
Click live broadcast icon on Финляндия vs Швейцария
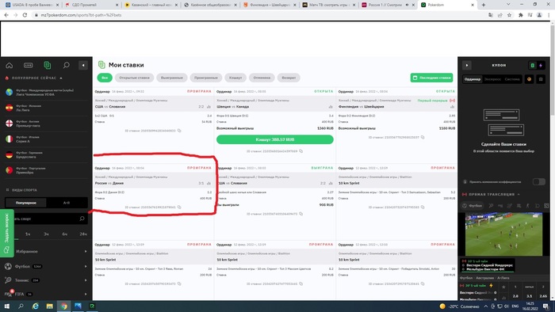click(x=453, y=101)
